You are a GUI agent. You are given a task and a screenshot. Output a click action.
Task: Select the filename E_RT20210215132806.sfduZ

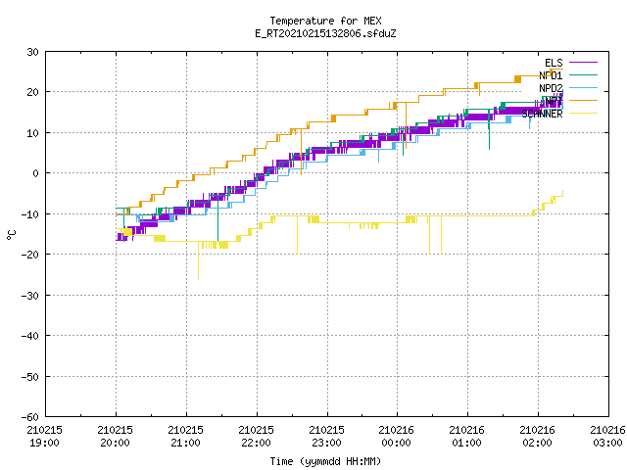click(x=325, y=33)
